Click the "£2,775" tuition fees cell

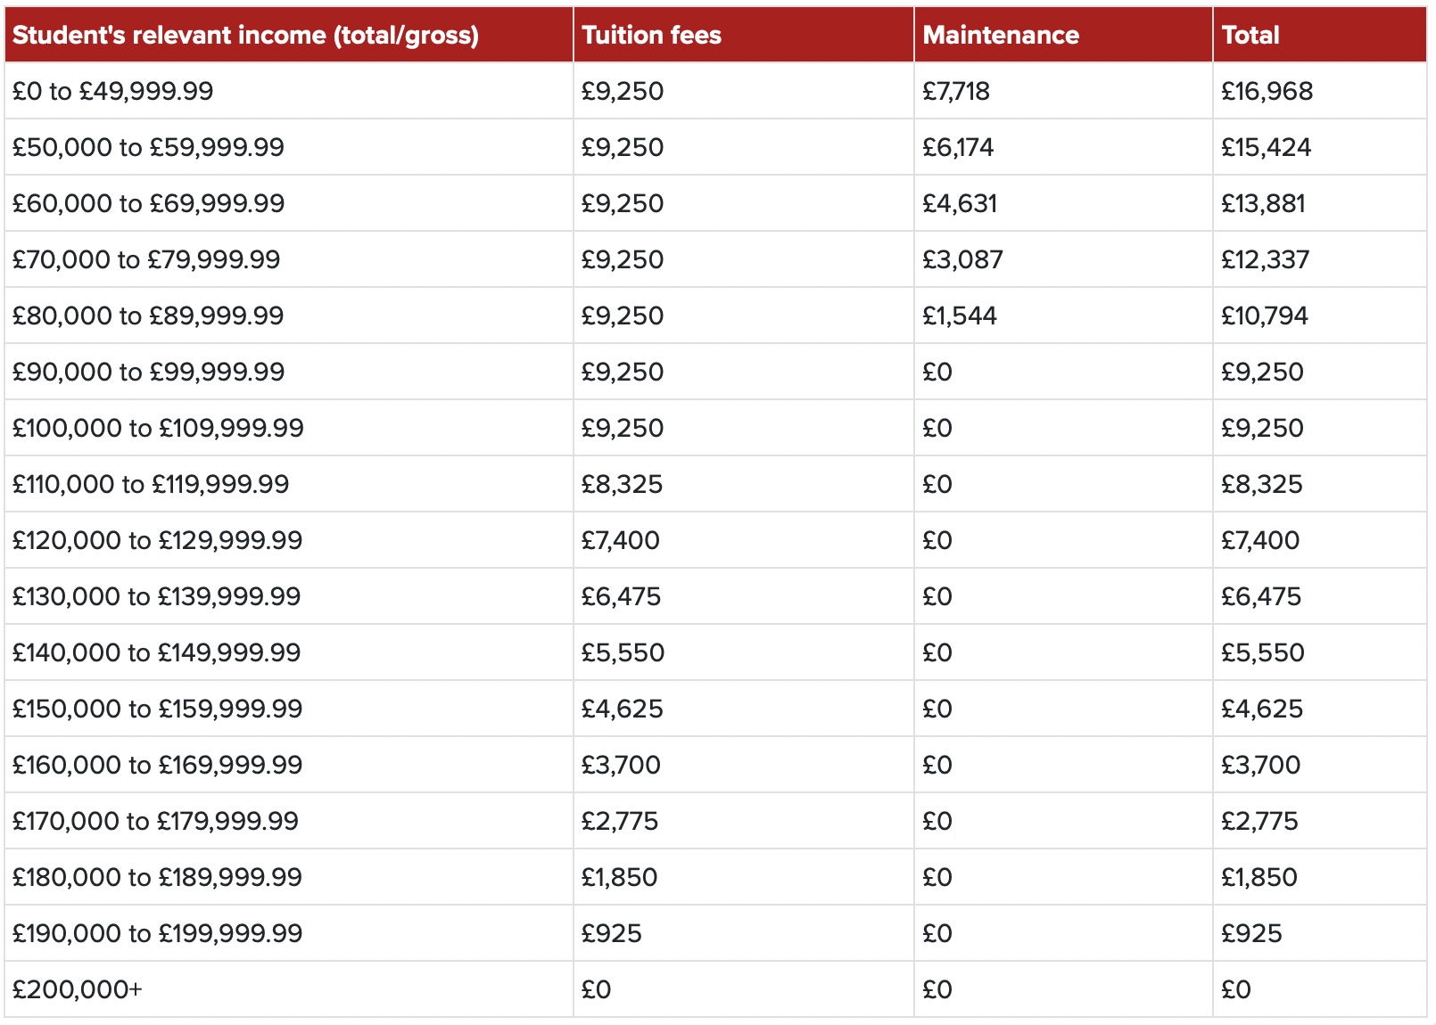[x=743, y=821]
